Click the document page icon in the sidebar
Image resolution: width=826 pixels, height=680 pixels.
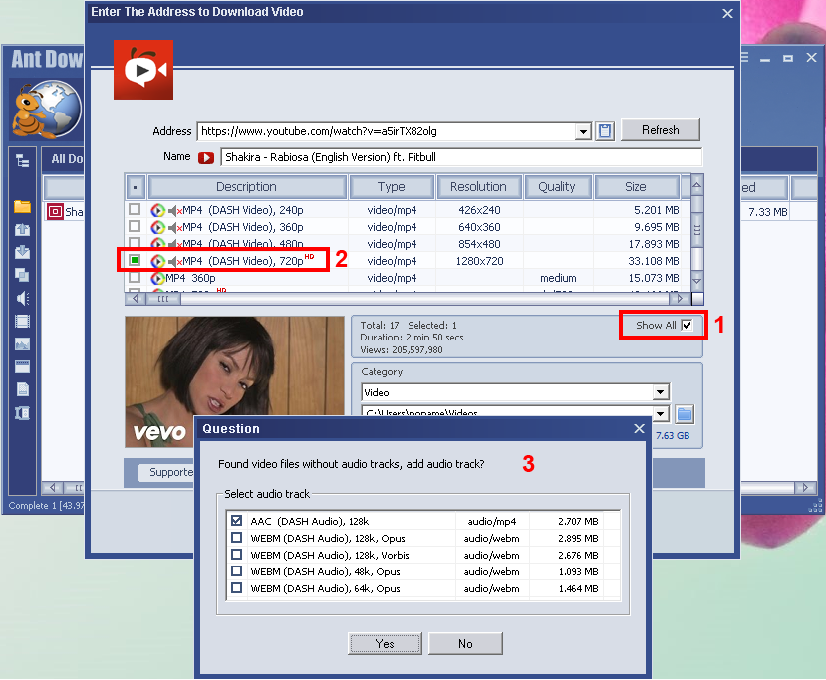(22, 389)
